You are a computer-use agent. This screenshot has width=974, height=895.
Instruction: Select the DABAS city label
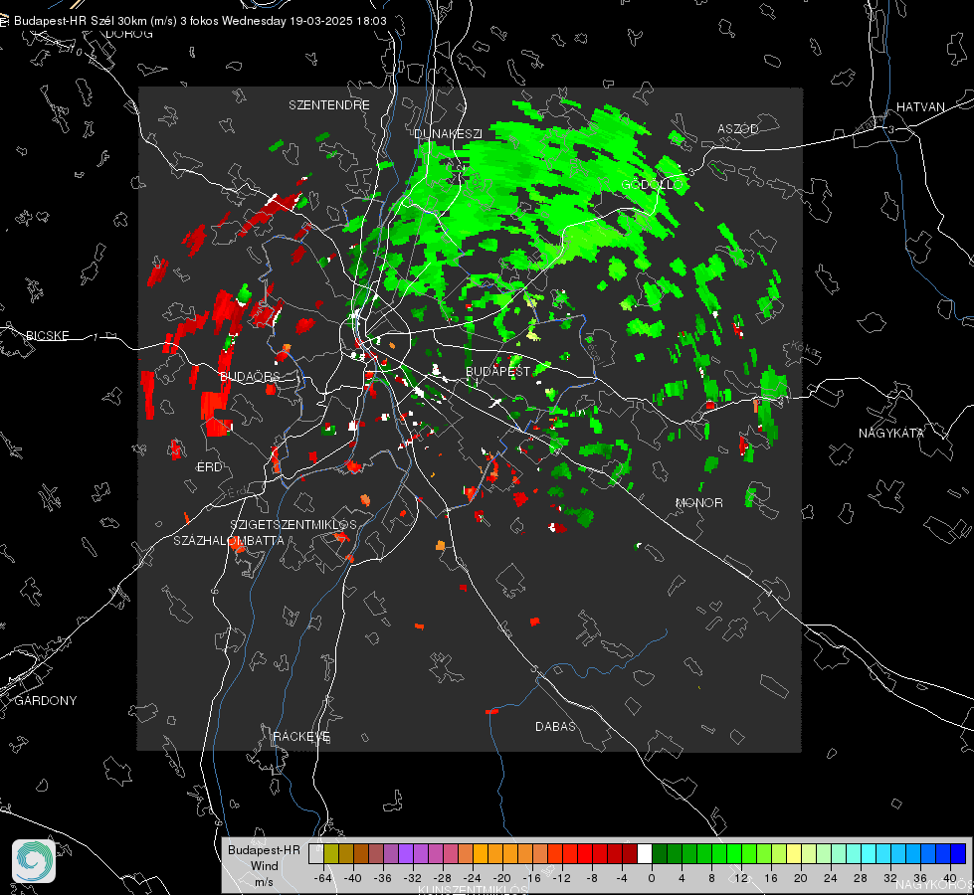point(555,726)
